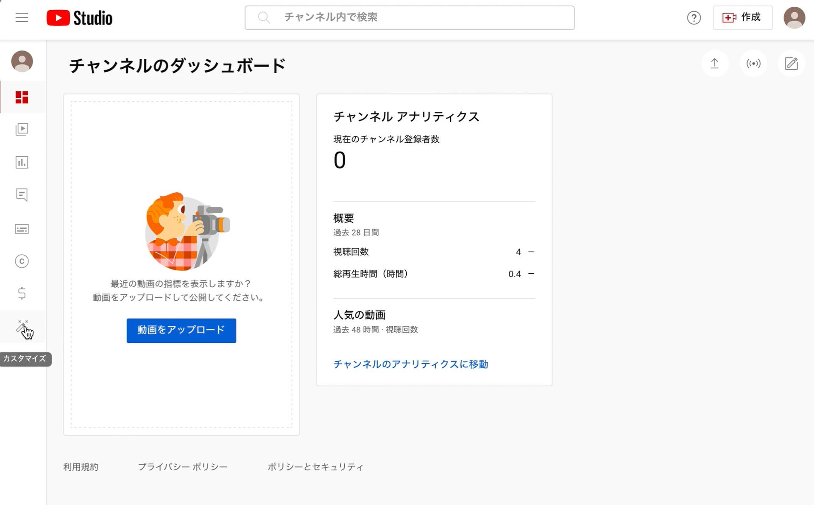Click the 動画をアップロード button
Viewport: 814px width, 505px height.
tap(181, 330)
